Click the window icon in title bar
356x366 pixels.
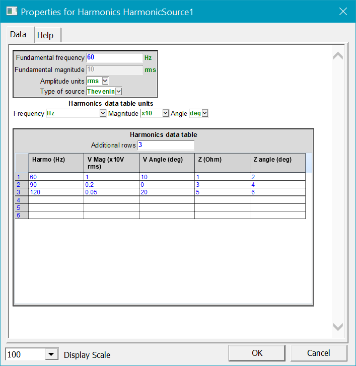coord(12,11)
